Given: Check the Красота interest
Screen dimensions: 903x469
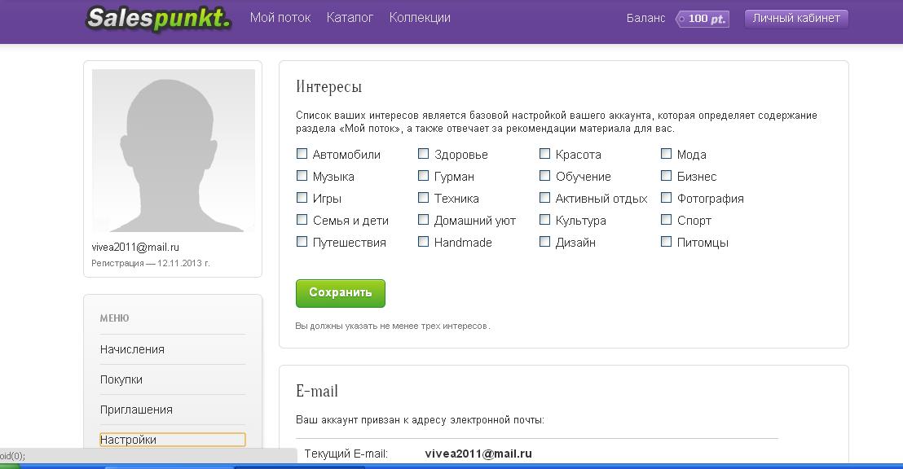Looking at the screenshot, I should (x=544, y=154).
